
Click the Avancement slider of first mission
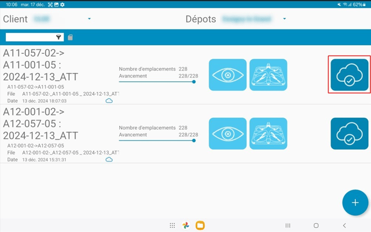[x=156, y=82]
